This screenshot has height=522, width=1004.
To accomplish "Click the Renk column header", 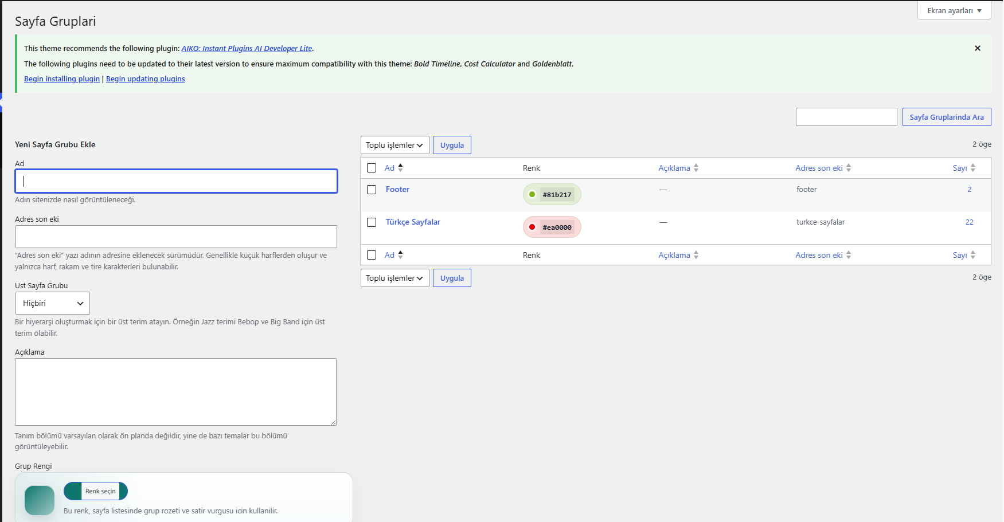I will (532, 168).
